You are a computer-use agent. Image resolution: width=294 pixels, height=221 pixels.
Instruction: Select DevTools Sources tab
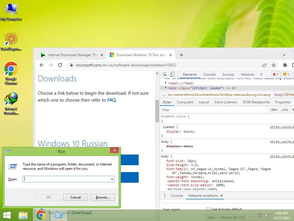coord(228,75)
